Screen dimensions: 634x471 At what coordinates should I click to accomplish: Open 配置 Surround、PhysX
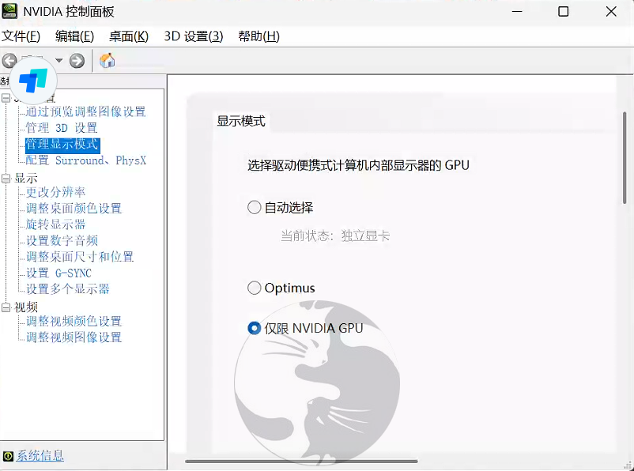point(85,160)
